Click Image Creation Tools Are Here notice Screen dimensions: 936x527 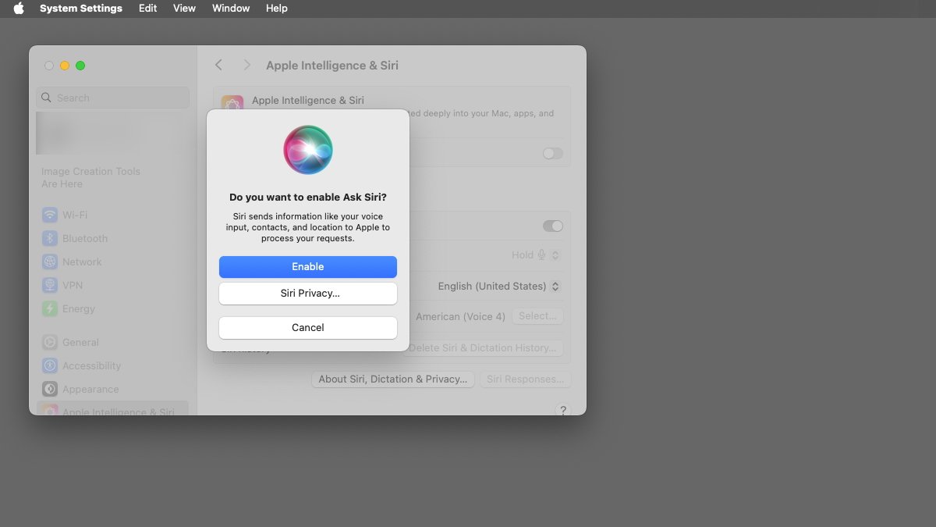click(x=90, y=177)
